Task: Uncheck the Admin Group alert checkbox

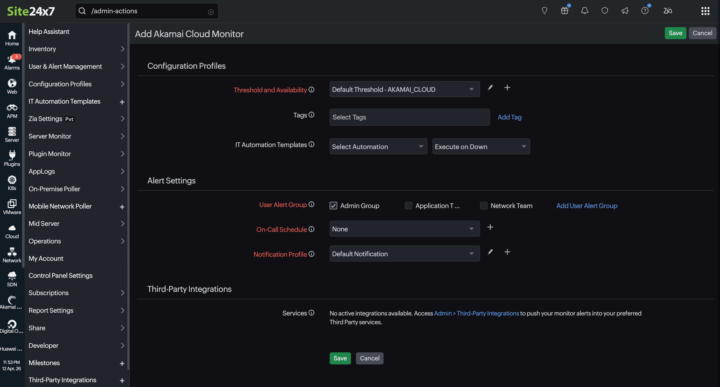Action: 333,205
